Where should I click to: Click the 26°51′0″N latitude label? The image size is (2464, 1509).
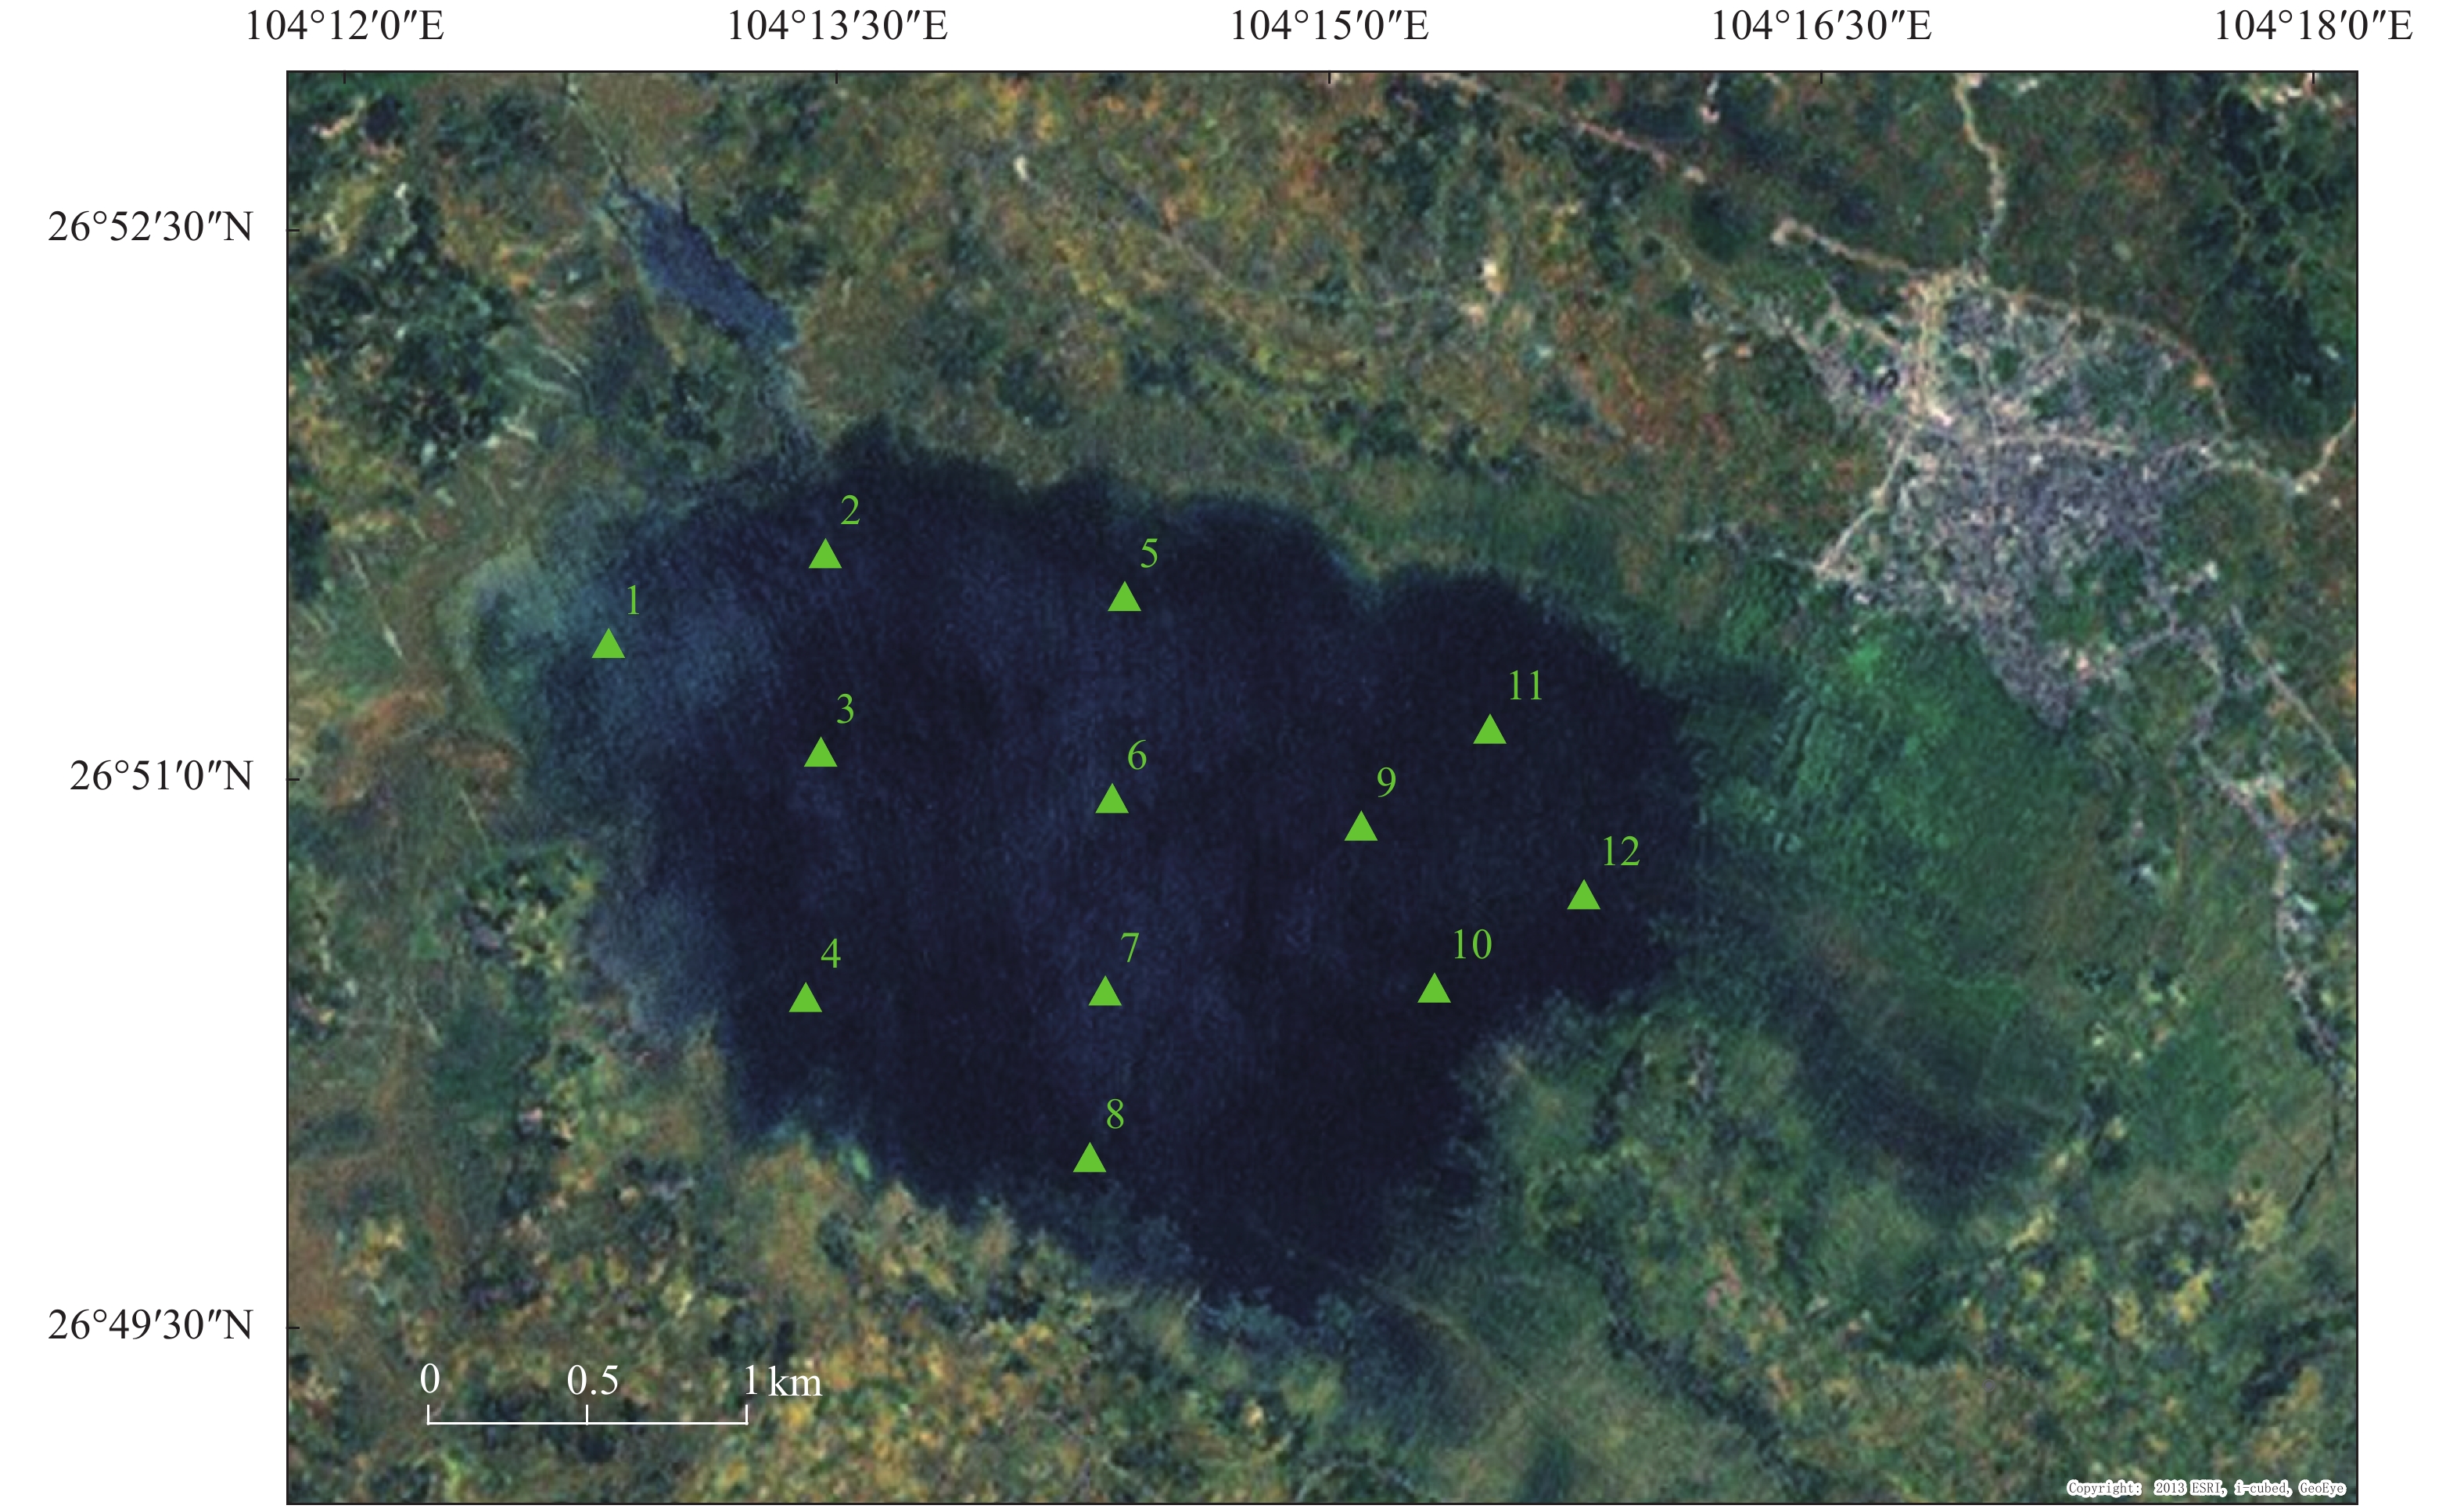pos(161,776)
